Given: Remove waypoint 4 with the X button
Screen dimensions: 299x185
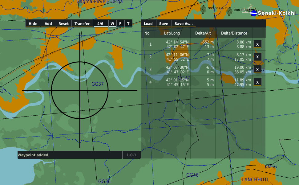Looking at the screenshot, I should click(257, 82).
